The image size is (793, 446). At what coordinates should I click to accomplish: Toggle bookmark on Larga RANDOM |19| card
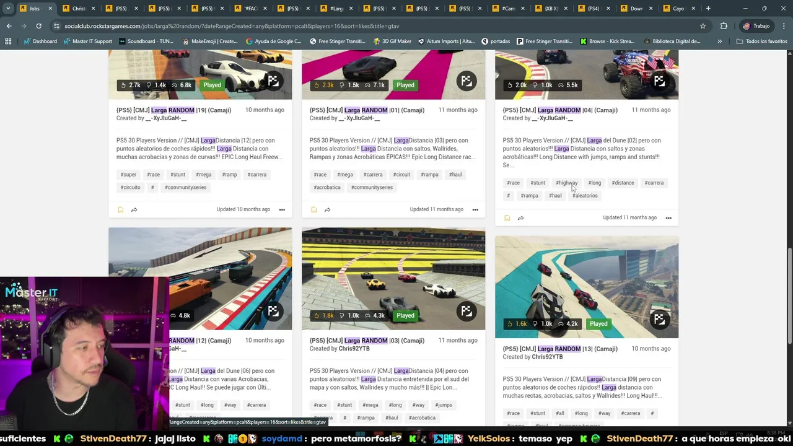[x=120, y=209]
